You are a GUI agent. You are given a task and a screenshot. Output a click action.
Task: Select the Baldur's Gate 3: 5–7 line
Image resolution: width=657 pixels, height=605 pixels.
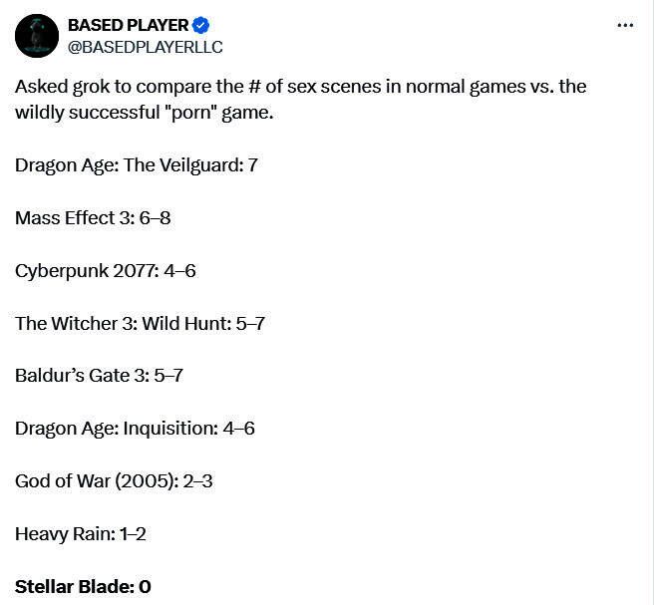99,376
